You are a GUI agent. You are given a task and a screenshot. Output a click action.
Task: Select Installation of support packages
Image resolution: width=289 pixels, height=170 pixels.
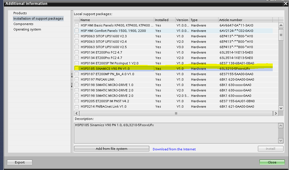pyautogui.click(x=38, y=19)
